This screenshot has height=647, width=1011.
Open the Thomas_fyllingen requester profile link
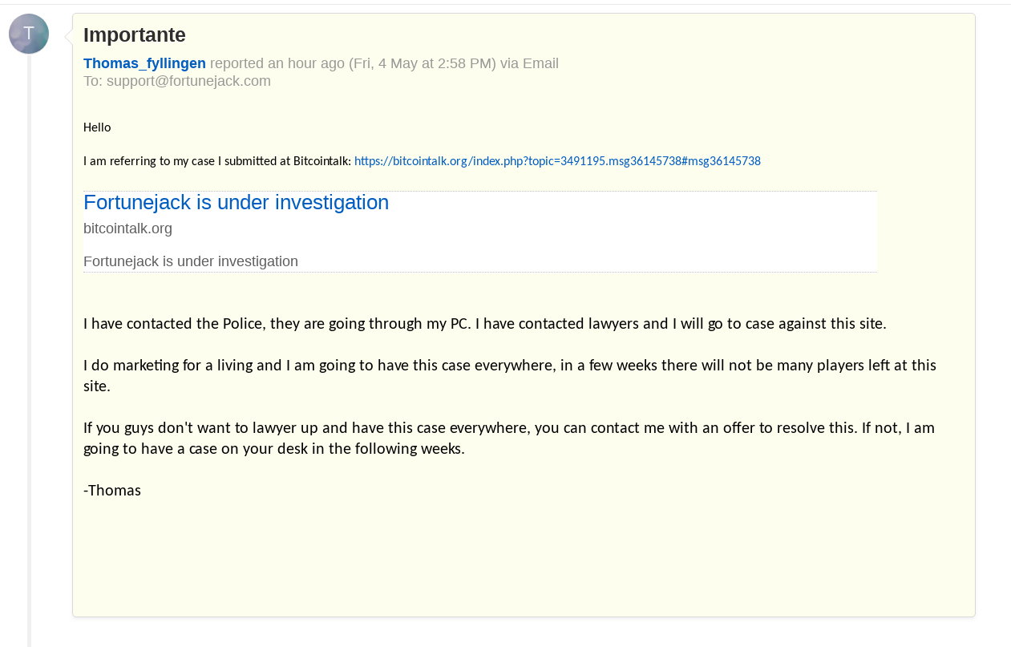[x=144, y=63]
